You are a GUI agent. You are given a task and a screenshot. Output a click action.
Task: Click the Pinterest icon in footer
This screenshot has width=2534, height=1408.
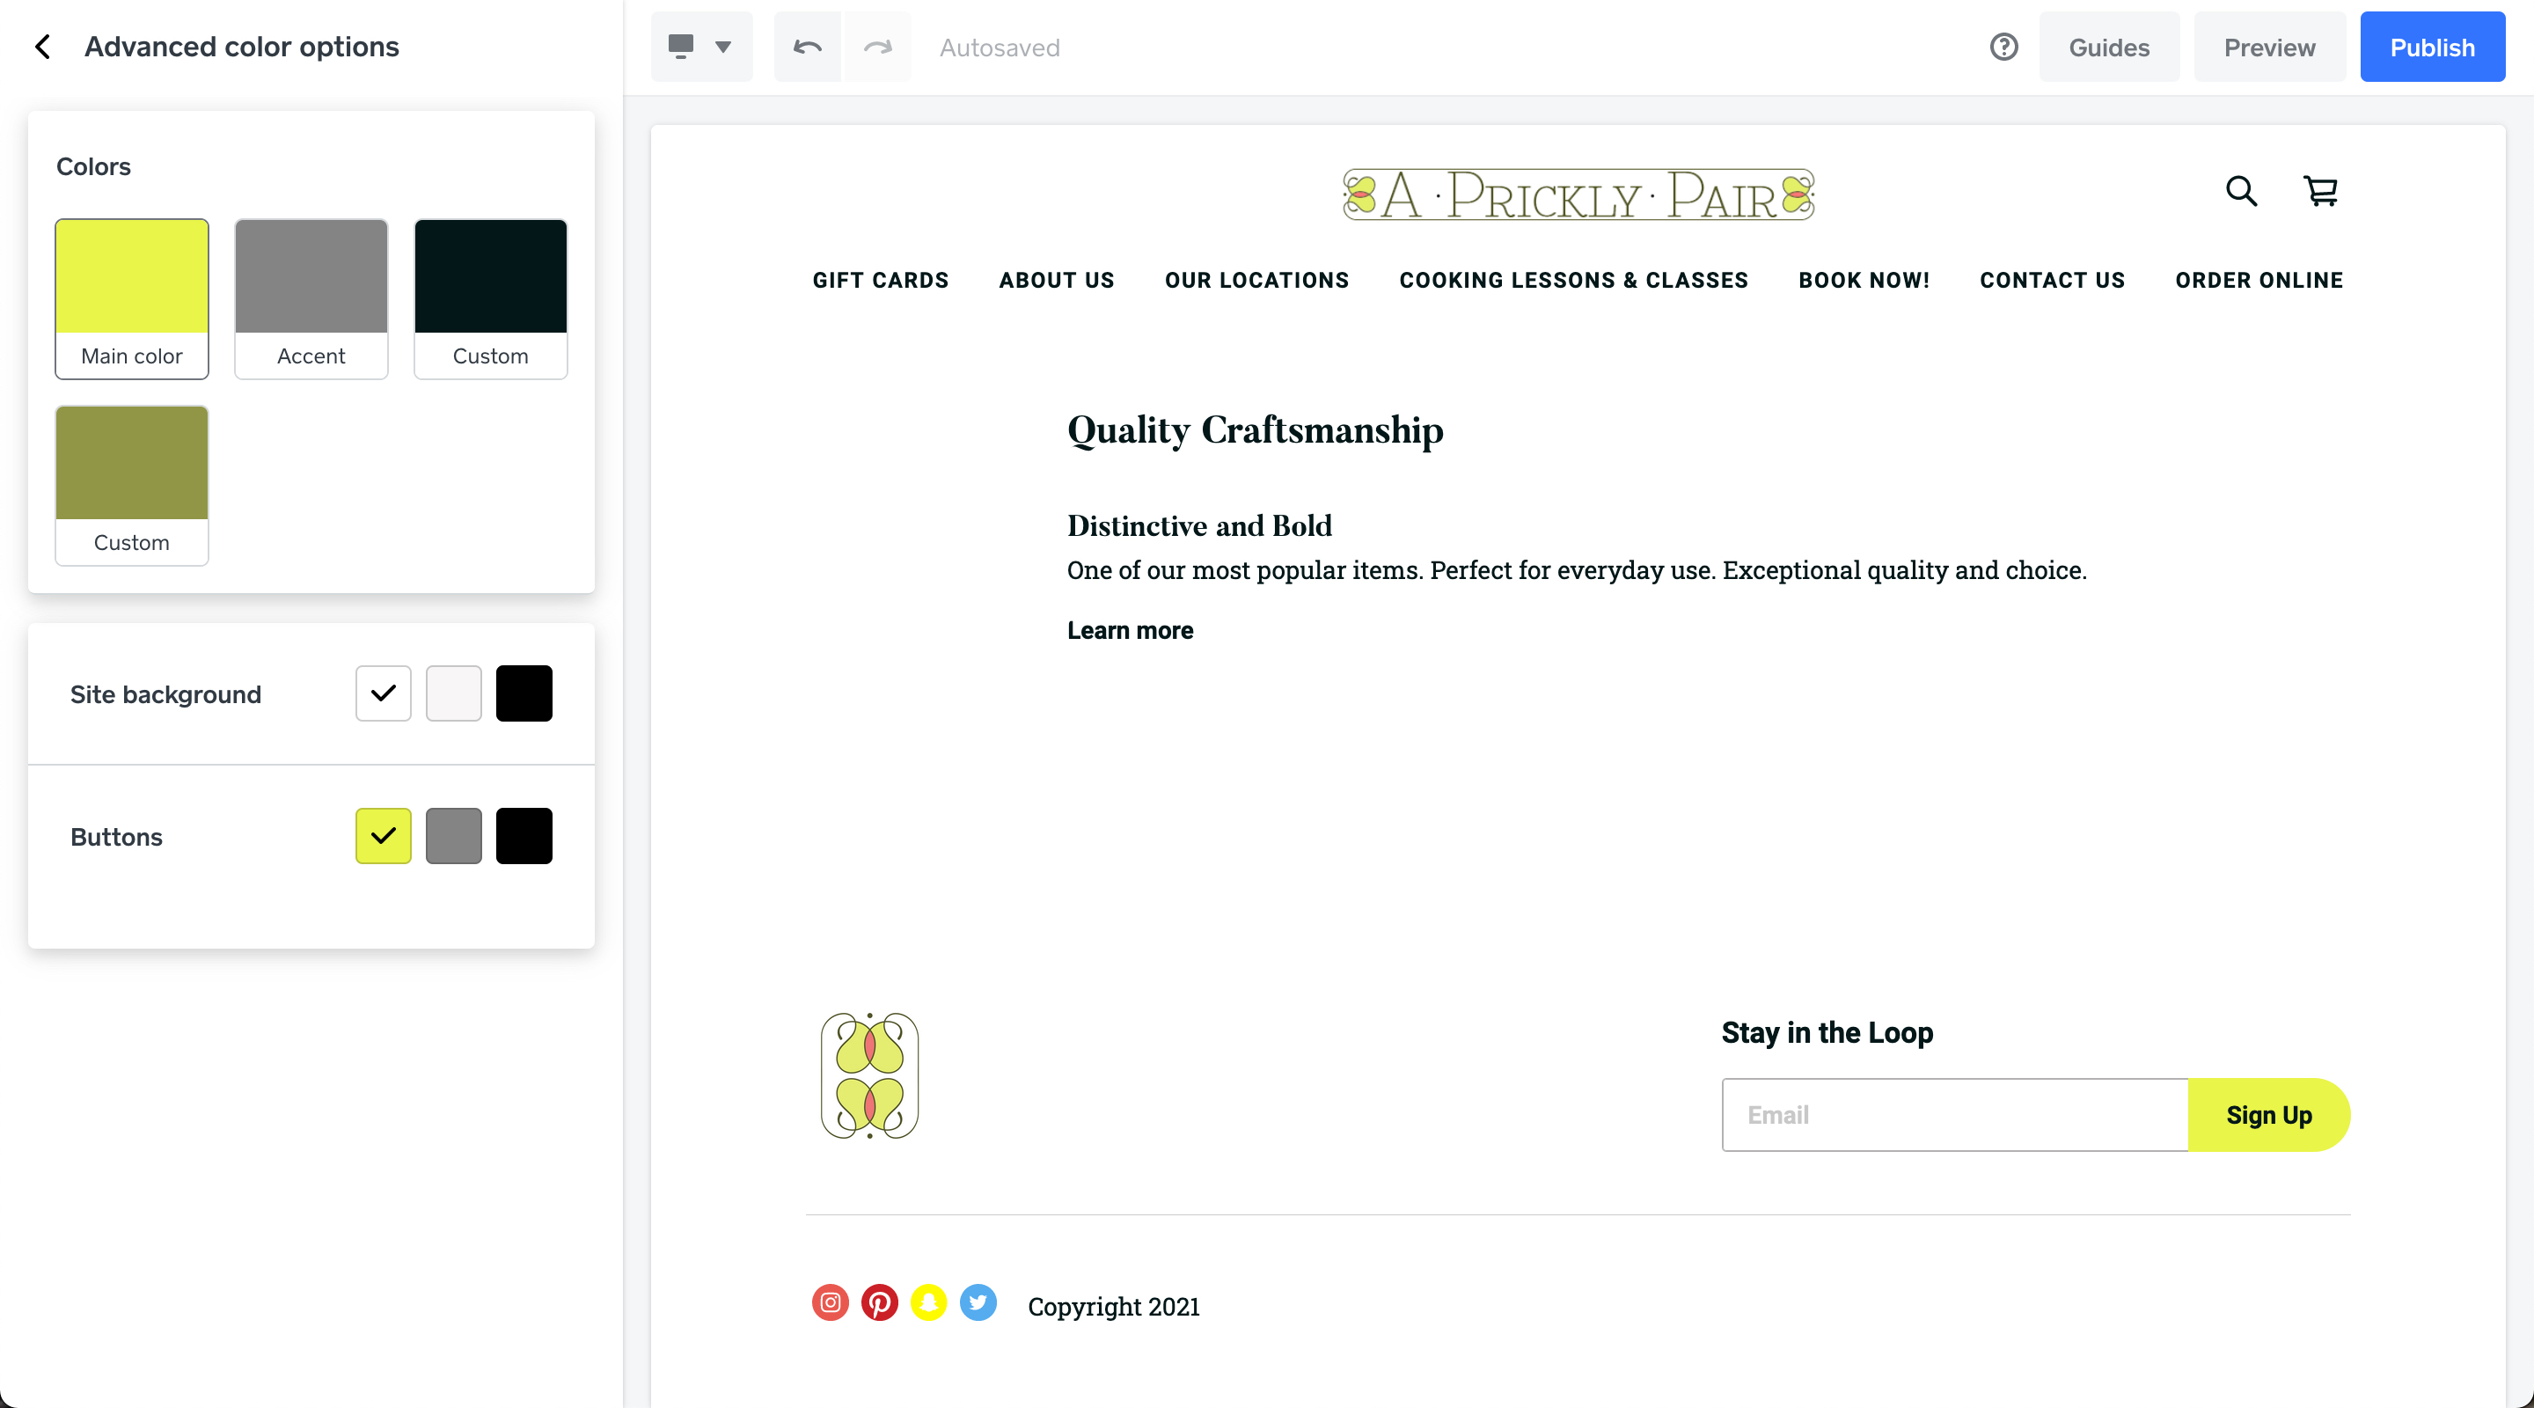coord(880,1302)
